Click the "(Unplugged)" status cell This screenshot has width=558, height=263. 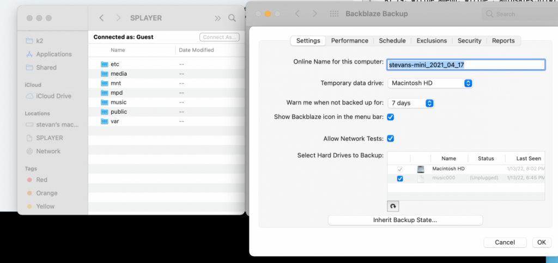(484, 178)
